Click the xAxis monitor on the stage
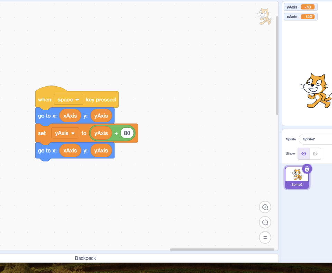The width and height of the screenshot is (332, 273). [x=300, y=16]
